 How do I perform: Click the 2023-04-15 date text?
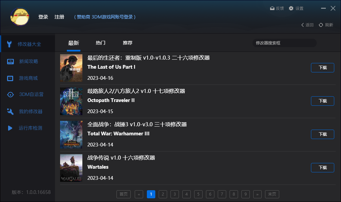[x=100, y=111]
